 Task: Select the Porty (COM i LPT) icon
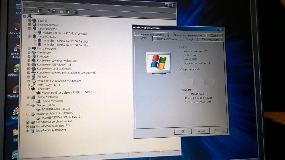pos(33,85)
